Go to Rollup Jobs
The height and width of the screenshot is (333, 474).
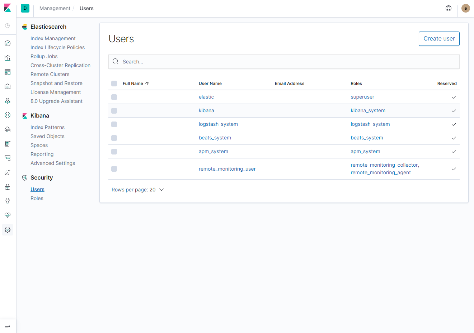click(44, 56)
